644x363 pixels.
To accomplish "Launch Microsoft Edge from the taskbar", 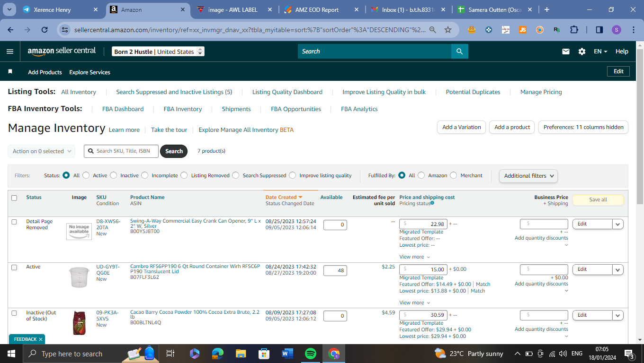I will tap(217, 354).
